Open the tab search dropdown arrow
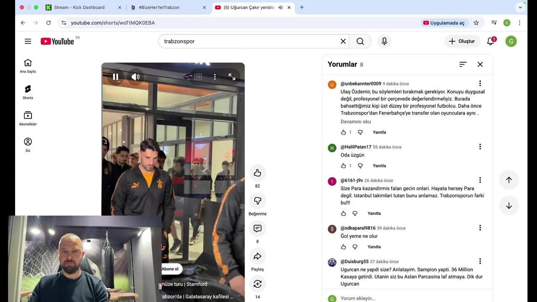Screen dimensions: 537x302 coord(520,7)
